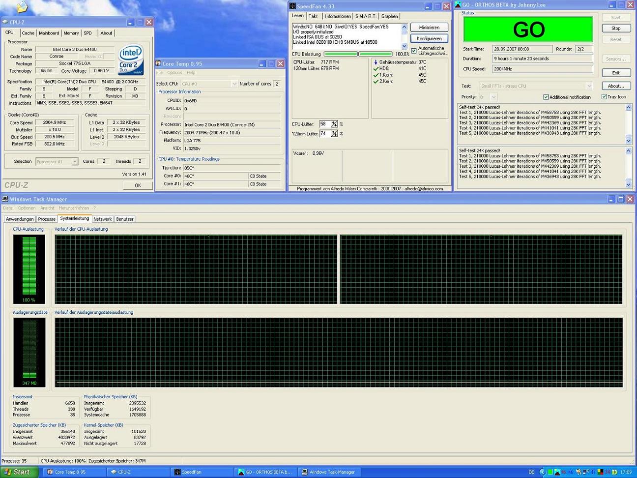This screenshot has width=637, height=478.
Task: Switch to the Prozesse tab in Task-Manager
Action: point(47,219)
